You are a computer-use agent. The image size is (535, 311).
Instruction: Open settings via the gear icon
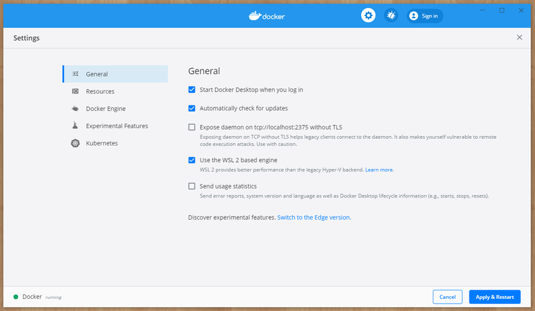point(368,15)
